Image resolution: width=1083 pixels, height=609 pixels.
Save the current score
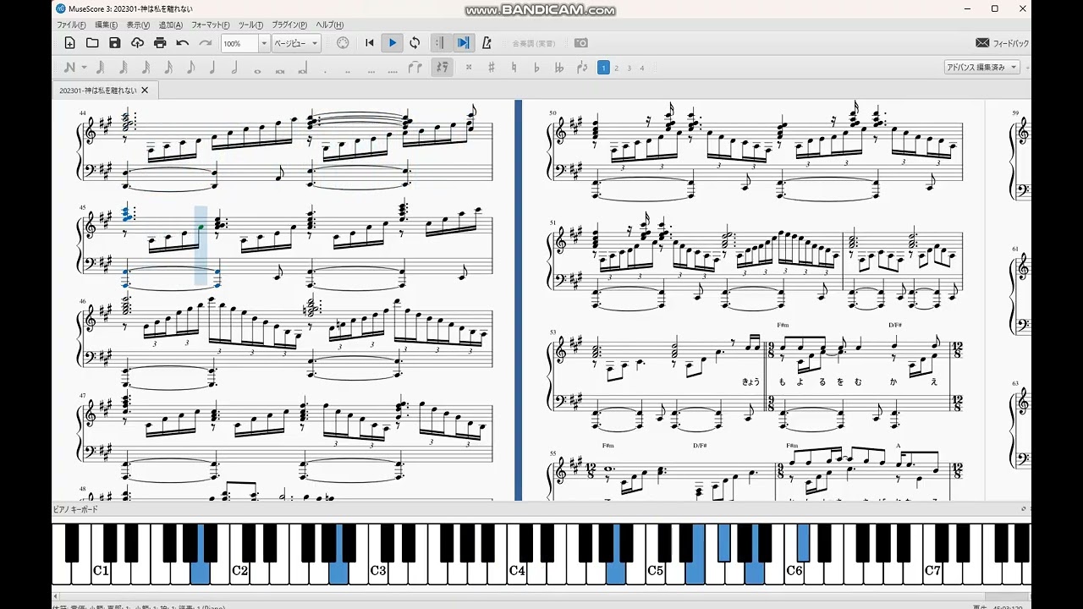coord(115,43)
